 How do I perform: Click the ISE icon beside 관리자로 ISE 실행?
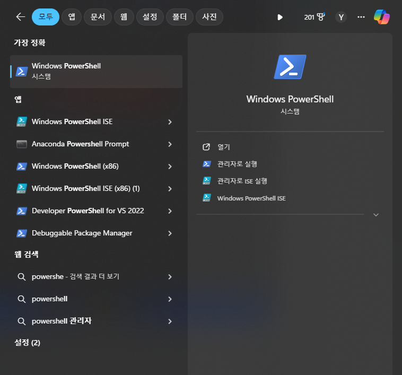pos(207,181)
